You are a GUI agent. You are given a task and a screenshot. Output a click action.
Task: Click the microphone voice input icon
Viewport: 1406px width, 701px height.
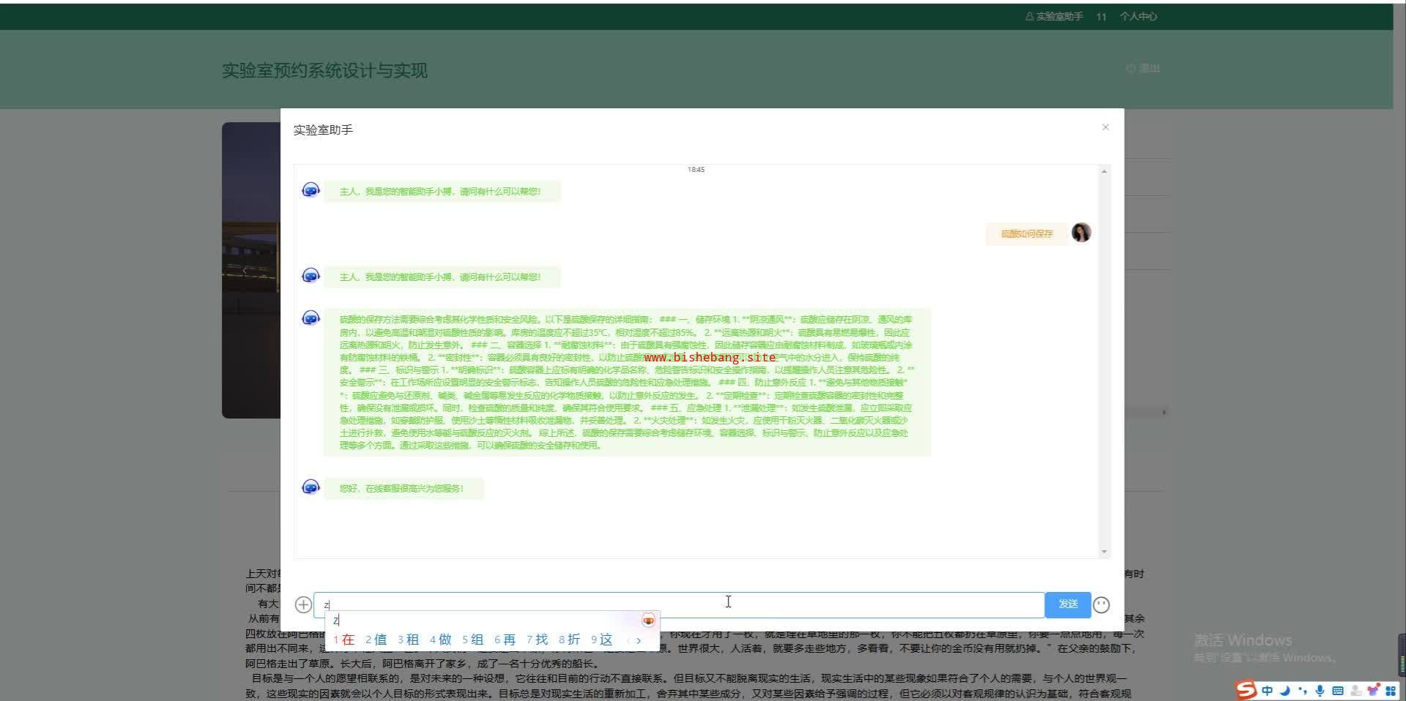point(1320,690)
